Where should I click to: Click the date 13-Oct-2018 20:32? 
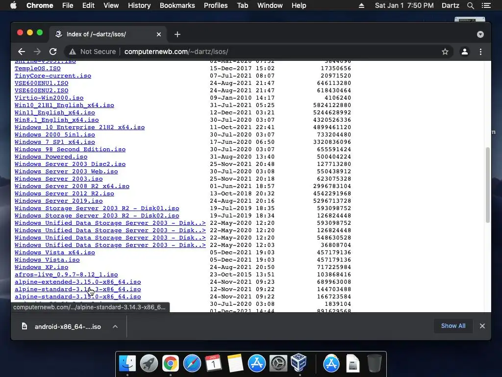(x=242, y=193)
